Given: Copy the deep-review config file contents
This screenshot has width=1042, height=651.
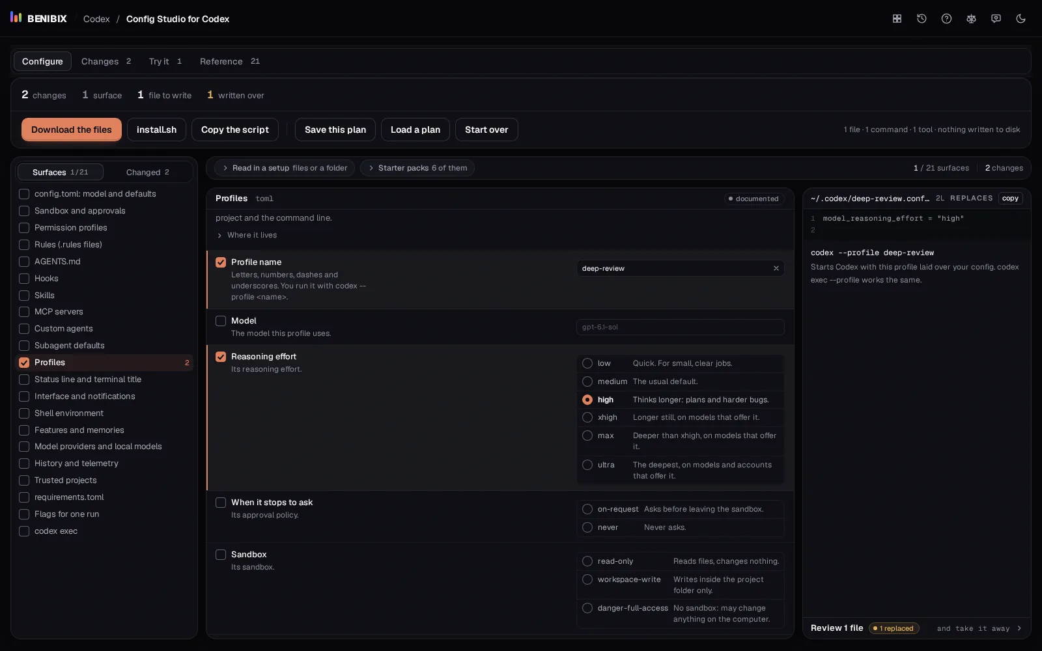Looking at the screenshot, I should coord(1010,199).
